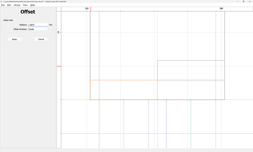253x152 pixels.
Task: Click the 24 mark on vertical ruler
Action: 58,32
